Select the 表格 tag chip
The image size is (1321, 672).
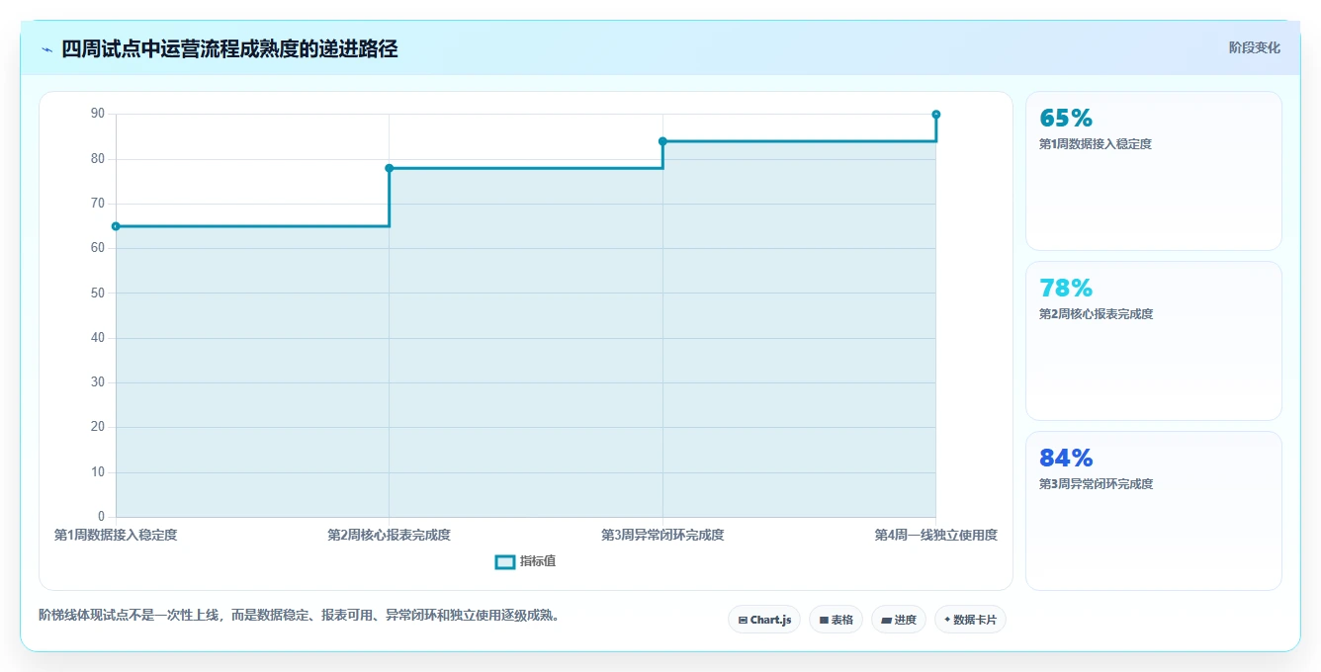pyautogui.click(x=836, y=620)
